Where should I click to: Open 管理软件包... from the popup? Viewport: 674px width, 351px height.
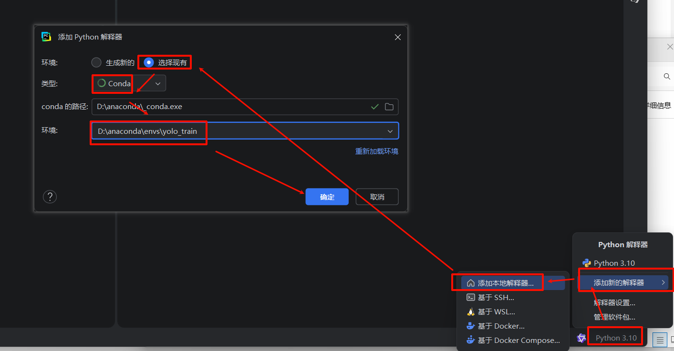[x=622, y=317]
